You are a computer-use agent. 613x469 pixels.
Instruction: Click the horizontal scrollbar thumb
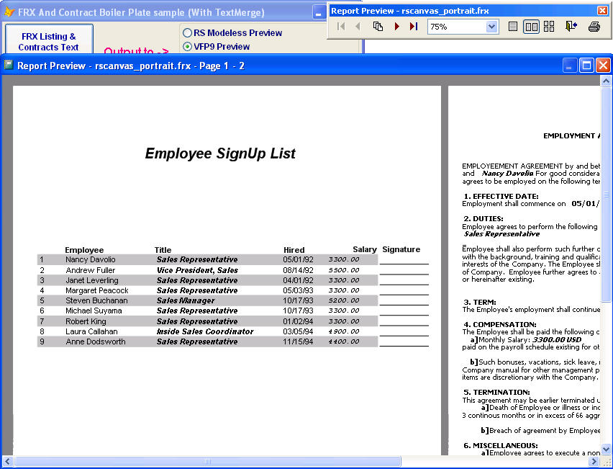(x=208, y=462)
